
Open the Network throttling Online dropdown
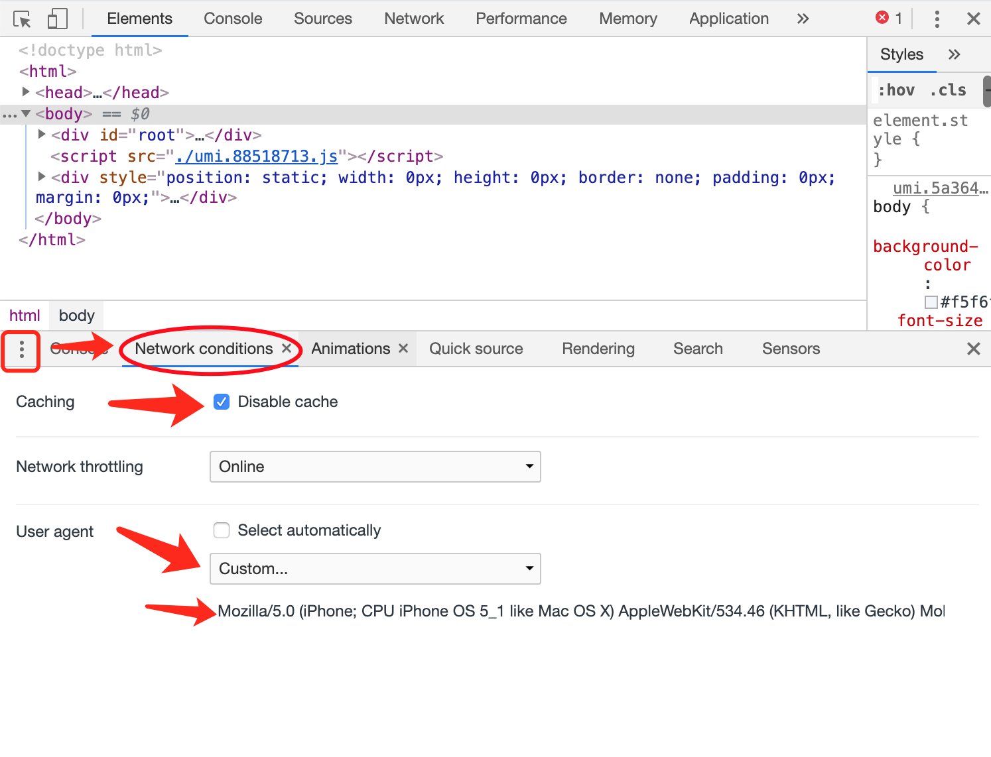375,467
